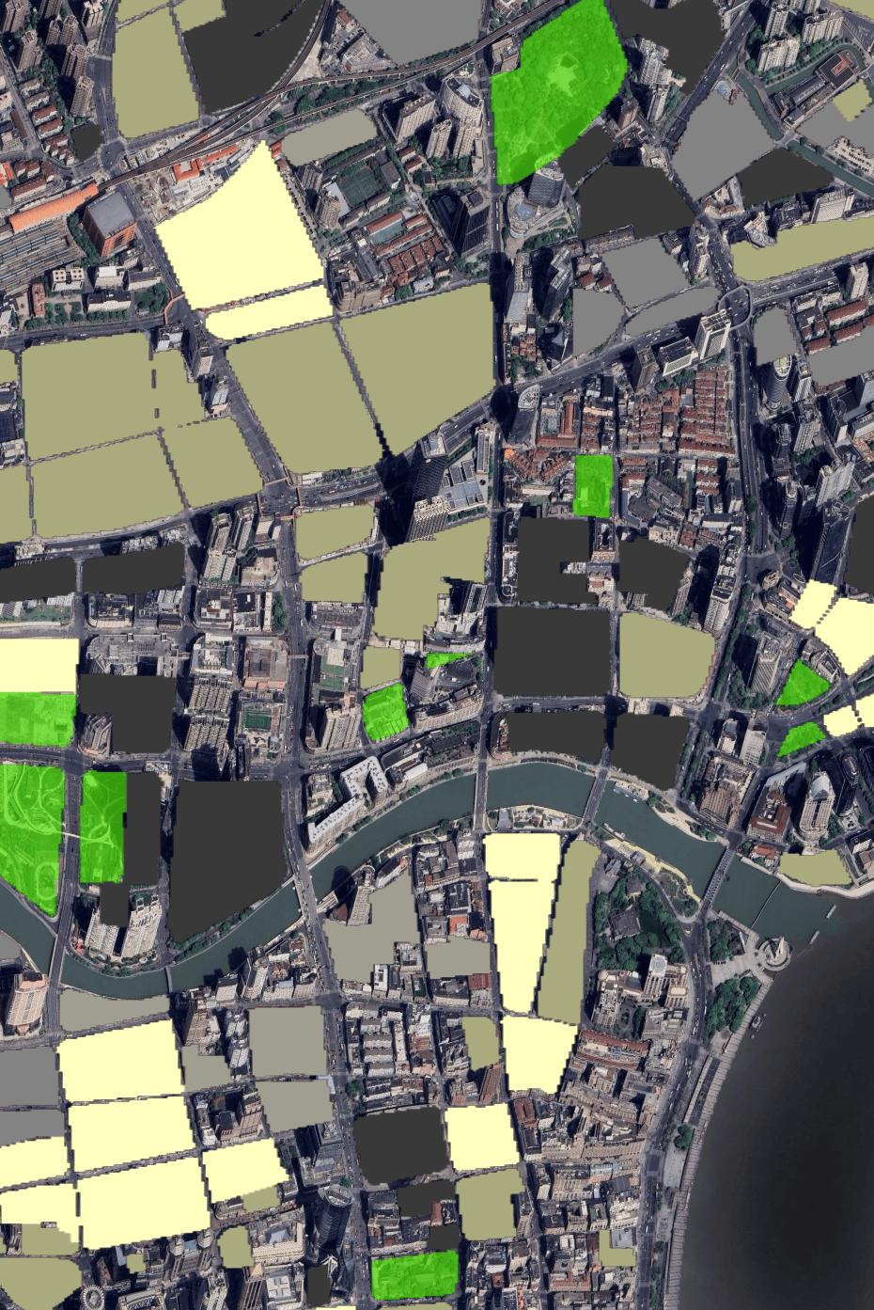The height and width of the screenshot is (1310, 874).
Task: Click the large pale yellow block at upper left
Action: tap(240, 230)
